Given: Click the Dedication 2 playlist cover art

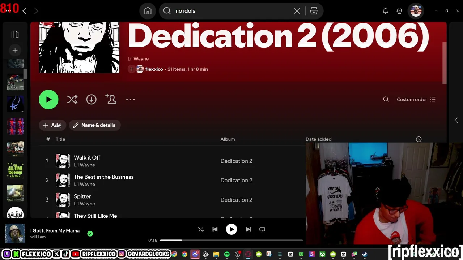Looking at the screenshot, I should click(79, 47).
